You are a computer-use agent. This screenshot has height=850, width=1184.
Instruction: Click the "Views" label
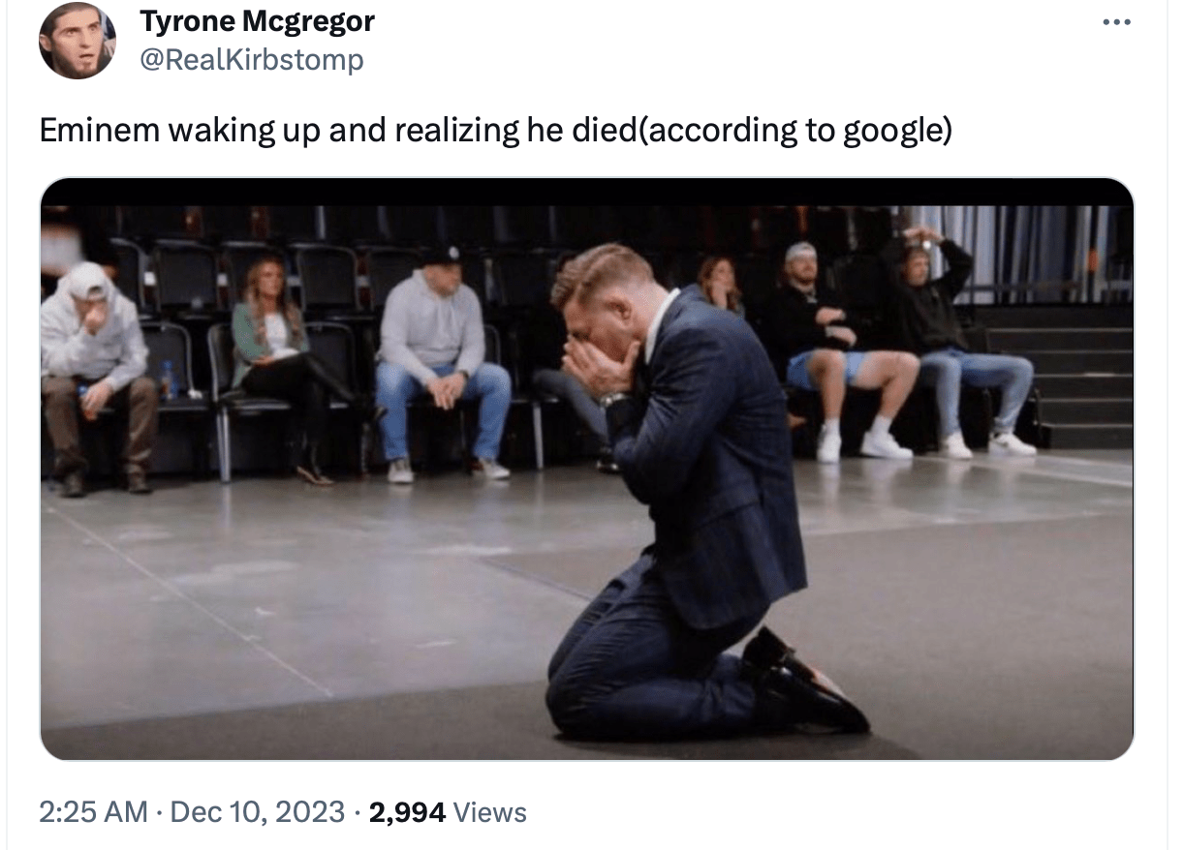(489, 811)
